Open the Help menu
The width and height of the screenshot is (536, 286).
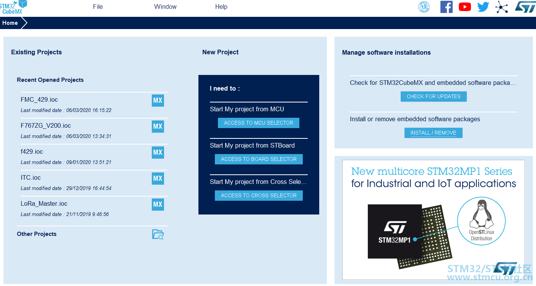pos(221,6)
